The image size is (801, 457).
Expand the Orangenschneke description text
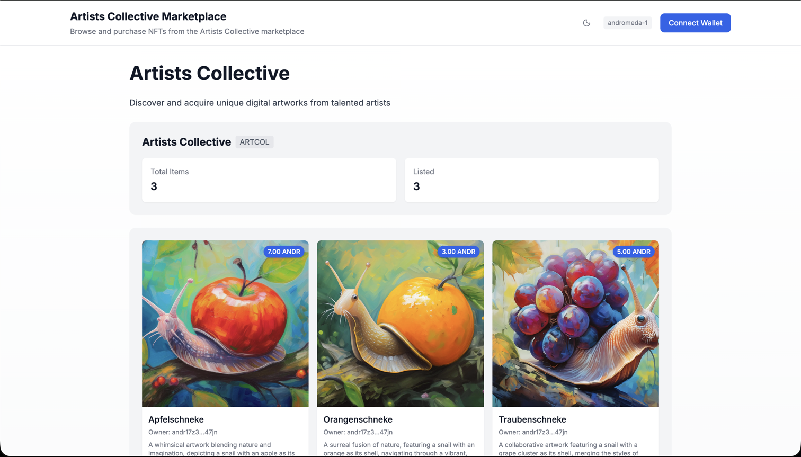point(400,448)
